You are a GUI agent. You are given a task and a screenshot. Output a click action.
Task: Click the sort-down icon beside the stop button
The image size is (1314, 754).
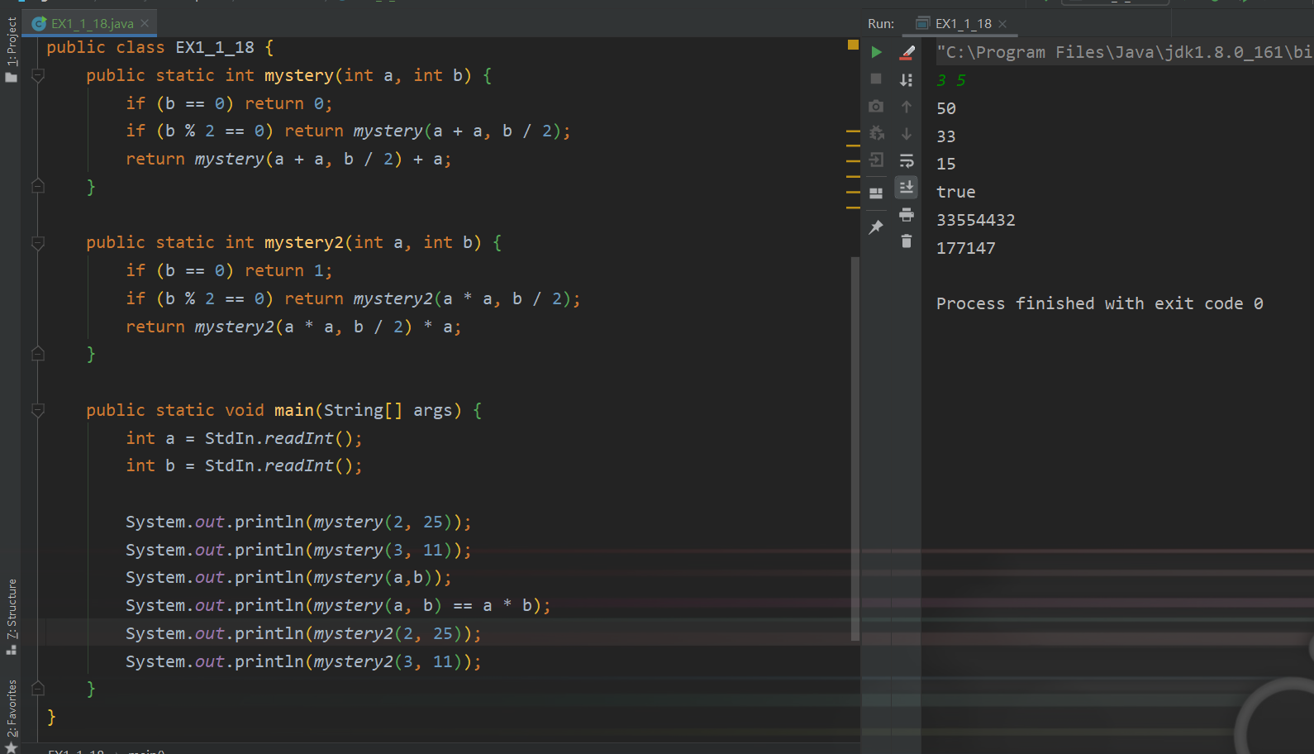click(907, 79)
